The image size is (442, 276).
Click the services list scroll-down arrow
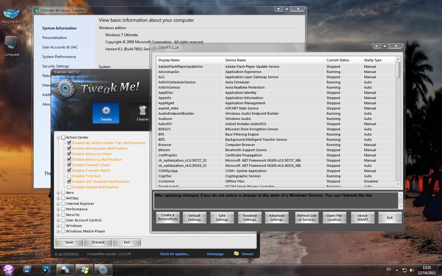398,184
